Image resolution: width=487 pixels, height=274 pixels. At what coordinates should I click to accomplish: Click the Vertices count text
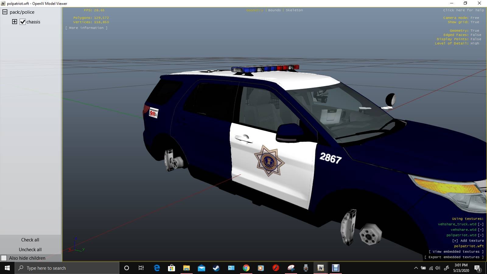(91, 22)
